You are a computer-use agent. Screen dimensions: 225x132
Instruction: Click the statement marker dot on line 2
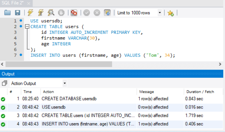tap(21, 26)
